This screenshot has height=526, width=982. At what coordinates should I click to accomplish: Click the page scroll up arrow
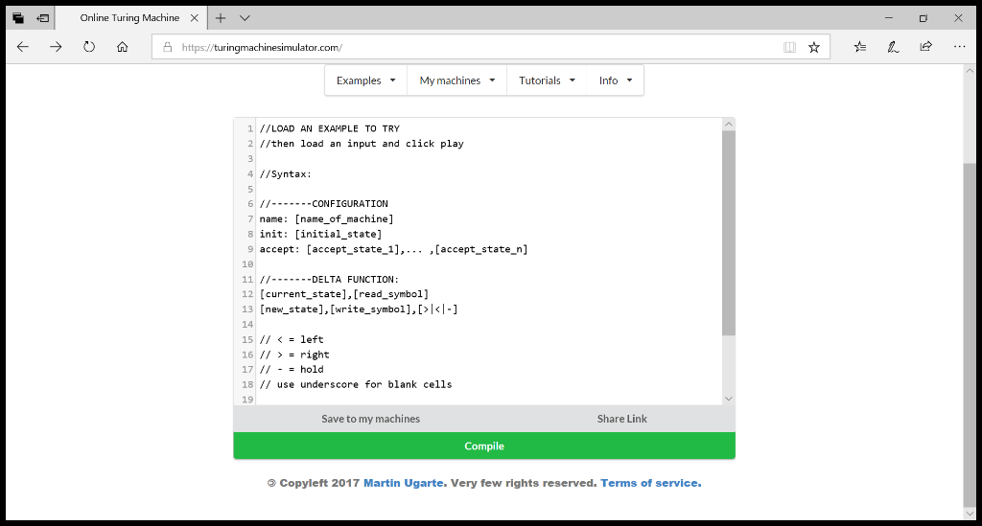(970, 71)
